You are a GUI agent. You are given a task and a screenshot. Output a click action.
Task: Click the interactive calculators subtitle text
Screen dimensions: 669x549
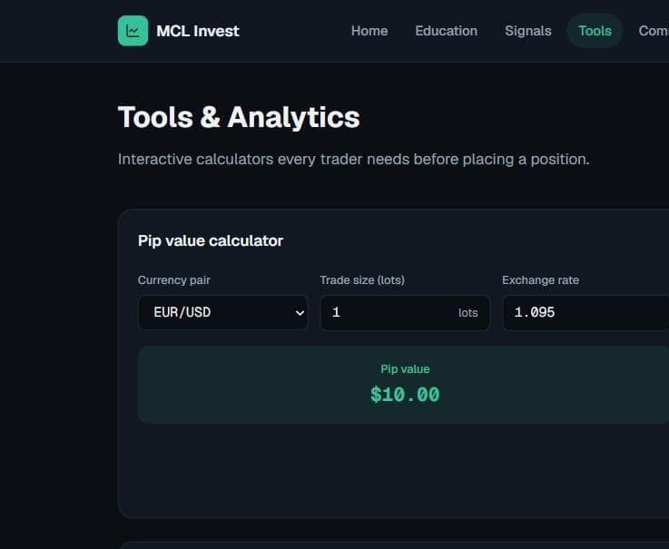click(353, 159)
